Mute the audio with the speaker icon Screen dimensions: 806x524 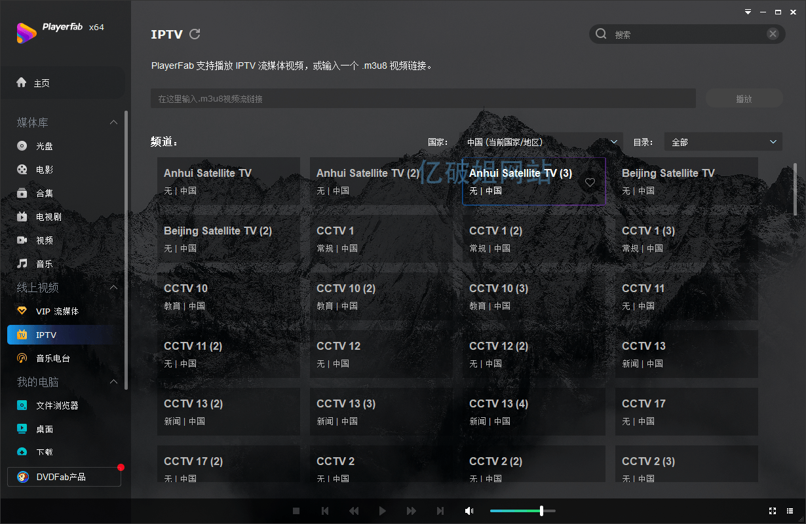pyautogui.click(x=469, y=510)
